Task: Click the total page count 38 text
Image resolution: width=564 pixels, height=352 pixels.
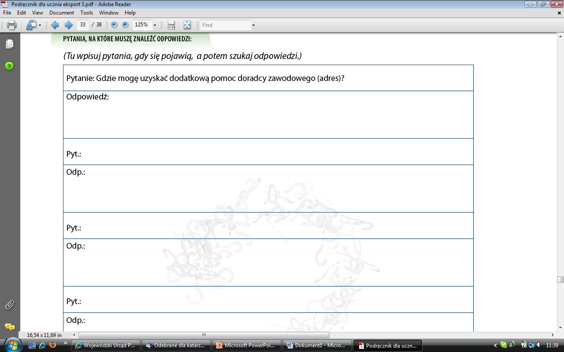Action: (99, 25)
